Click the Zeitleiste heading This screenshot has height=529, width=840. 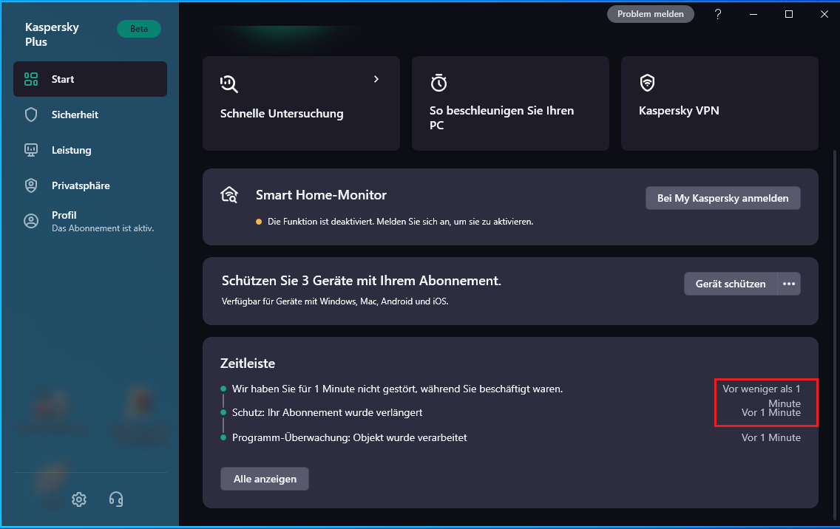(248, 364)
